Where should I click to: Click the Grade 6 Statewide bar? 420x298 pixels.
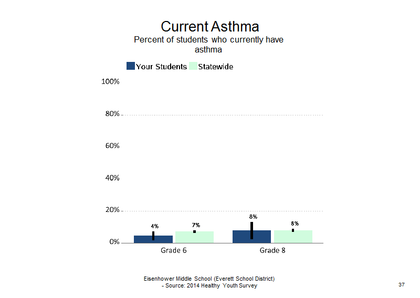[194, 237]
